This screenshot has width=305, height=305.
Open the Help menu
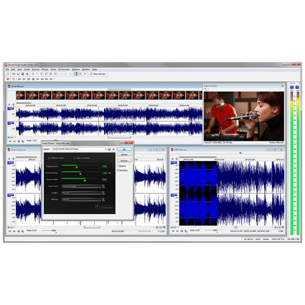coord(94,69)
